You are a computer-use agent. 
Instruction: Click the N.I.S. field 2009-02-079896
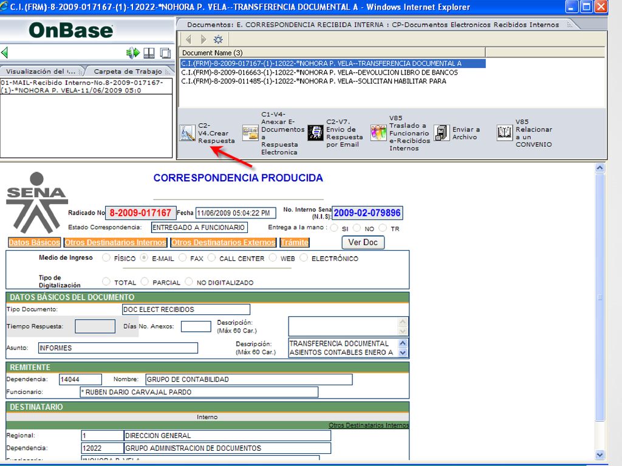[367, 213]
